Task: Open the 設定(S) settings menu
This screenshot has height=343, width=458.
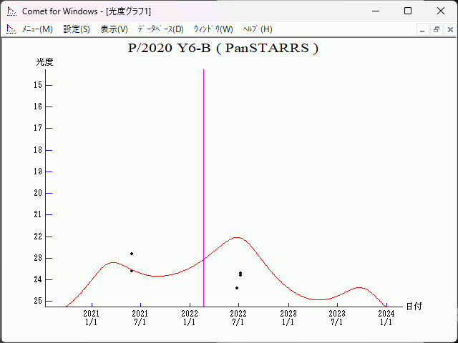Action: (x=77, y=29)
